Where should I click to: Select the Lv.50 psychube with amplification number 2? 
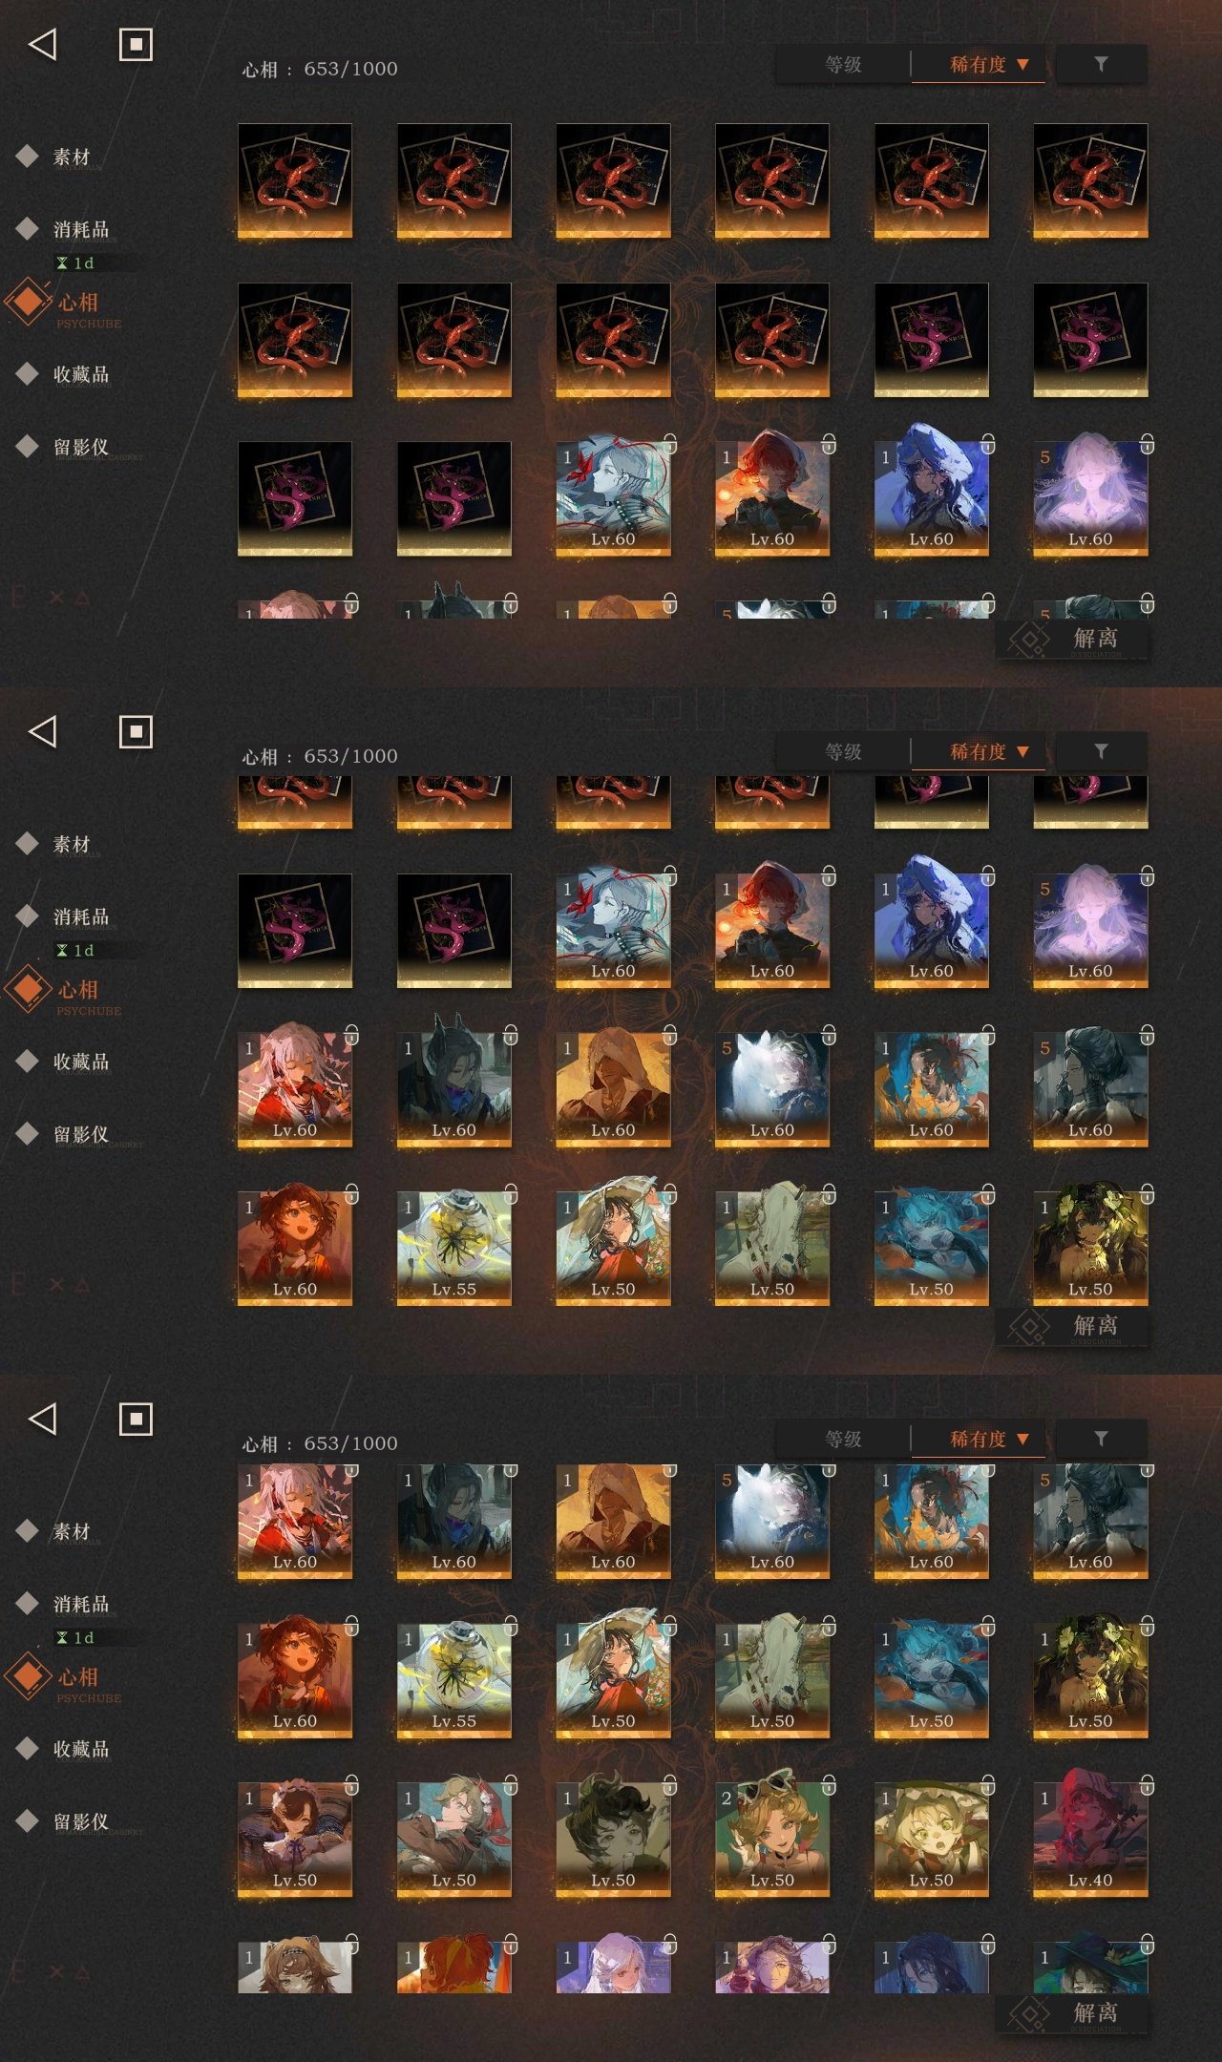(x=771, y=1840)
